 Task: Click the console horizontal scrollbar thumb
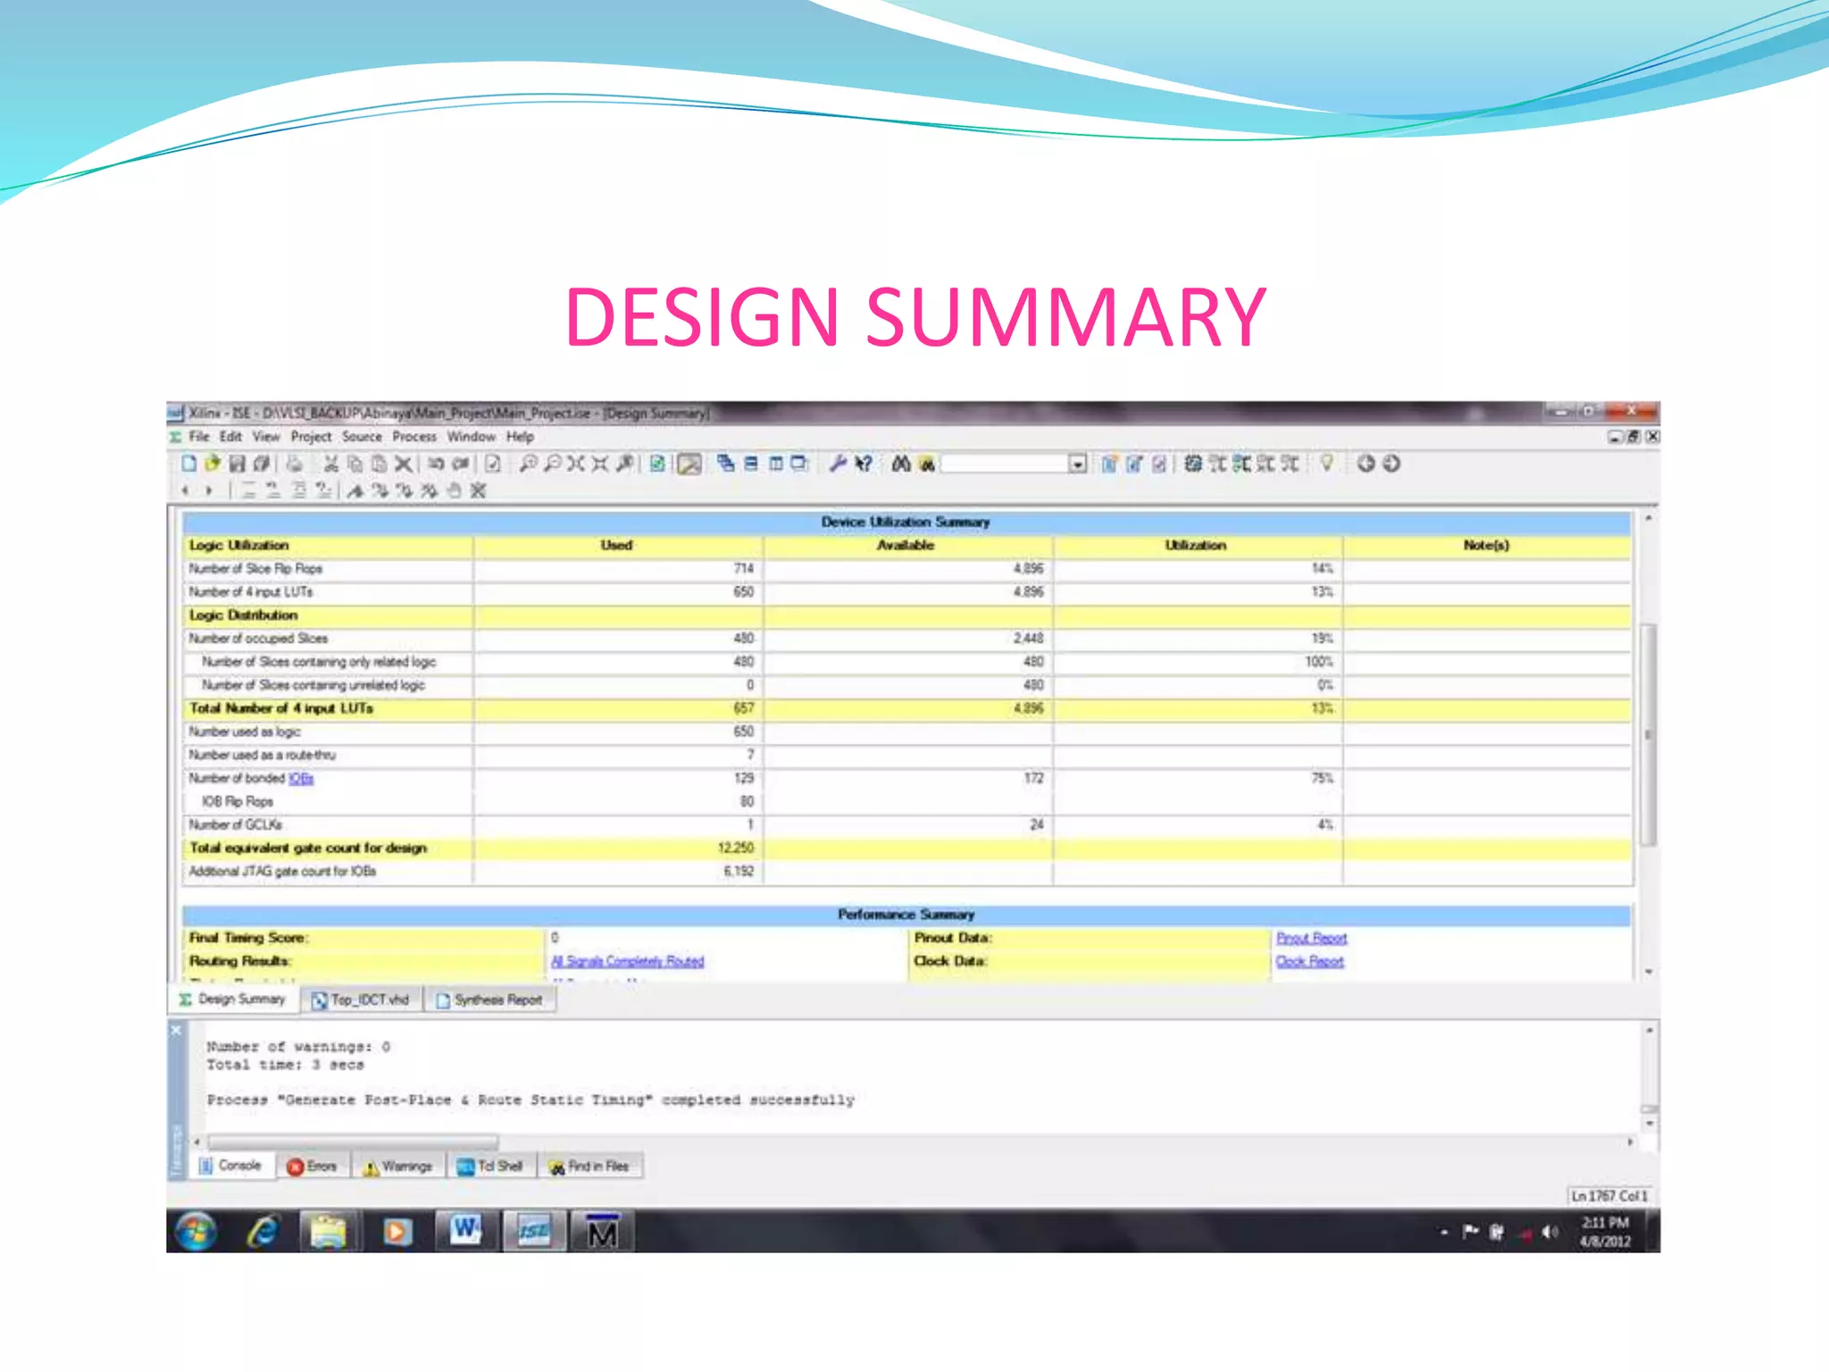pyautogui.click(x=353, y=1142)
